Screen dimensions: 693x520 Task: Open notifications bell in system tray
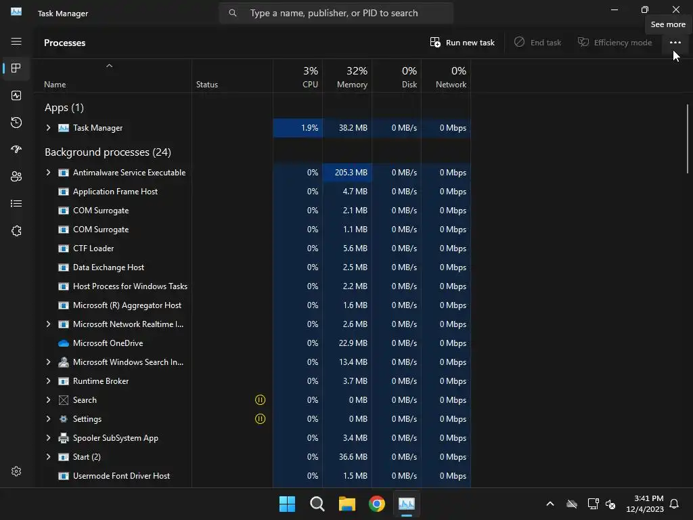coord(674,504)
